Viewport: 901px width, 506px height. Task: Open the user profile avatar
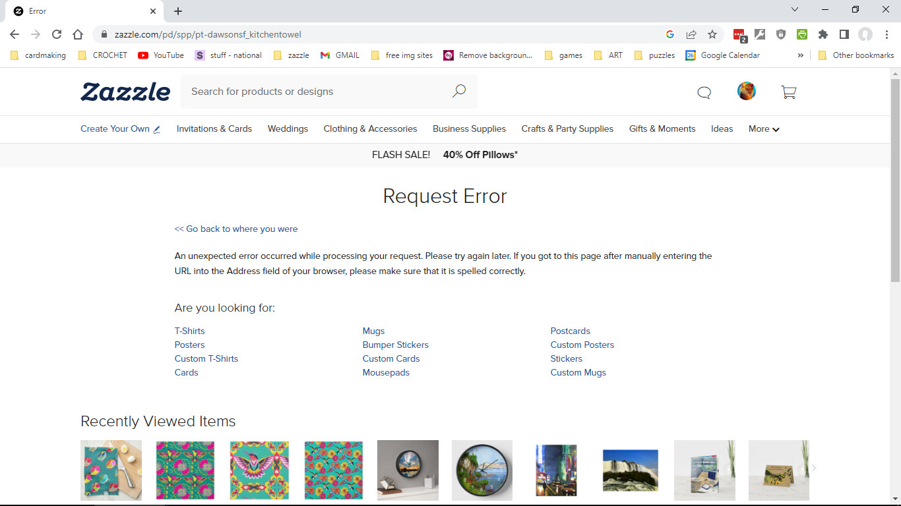pyautogui.click(x=747, y=91)
